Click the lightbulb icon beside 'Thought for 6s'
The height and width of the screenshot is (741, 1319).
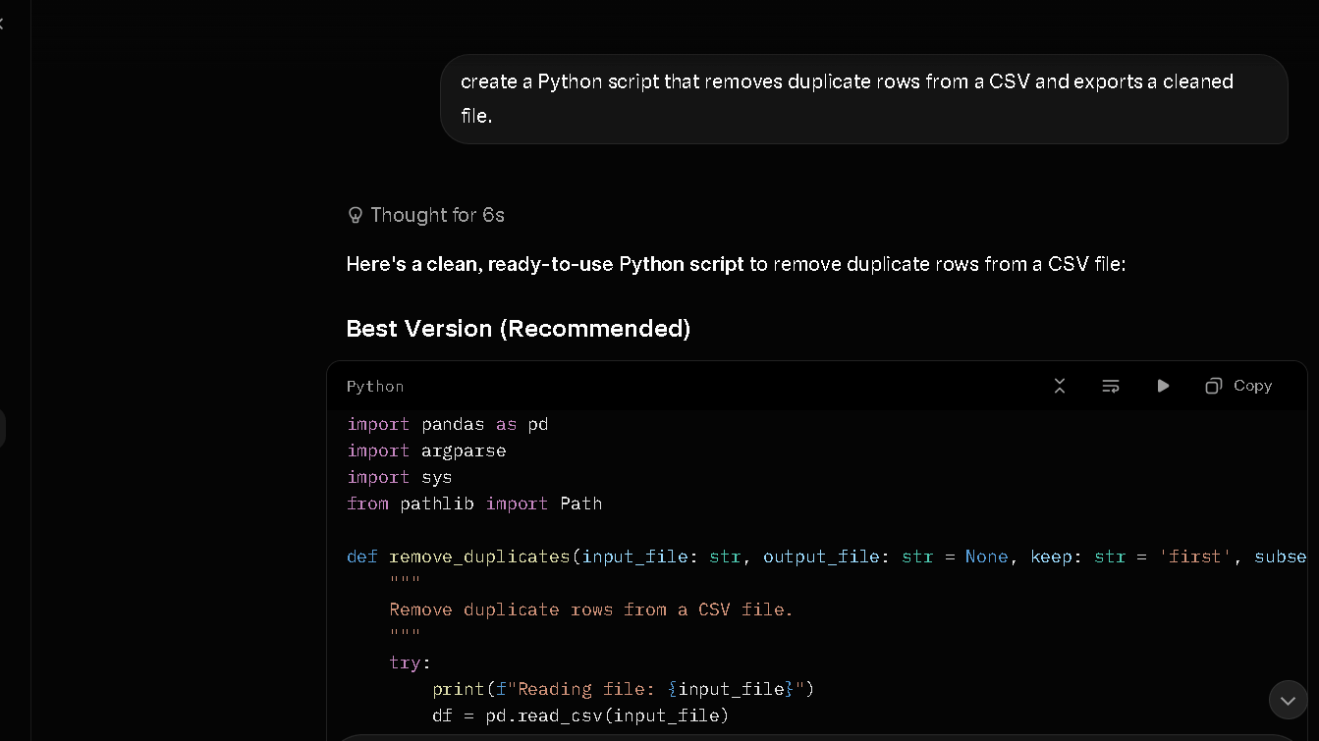(356, 215)
